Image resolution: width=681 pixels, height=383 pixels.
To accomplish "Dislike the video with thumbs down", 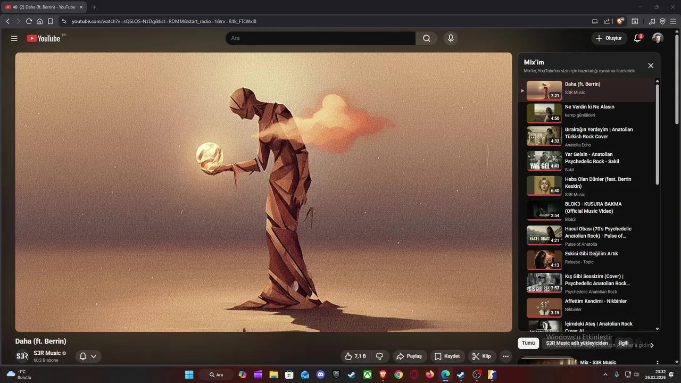I will click(380, 356).
